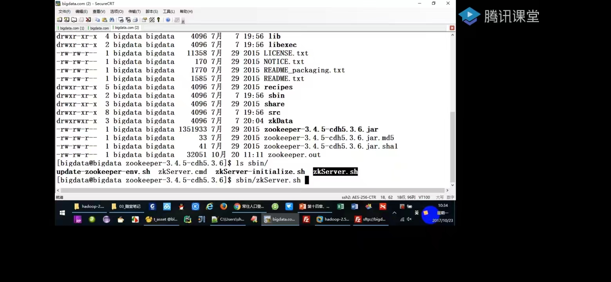Click the Print Selection toolbar icon
Screen dimensions: 611x282
click(128, 20)
